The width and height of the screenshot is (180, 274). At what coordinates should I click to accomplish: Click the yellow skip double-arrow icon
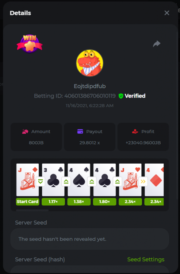143,182
